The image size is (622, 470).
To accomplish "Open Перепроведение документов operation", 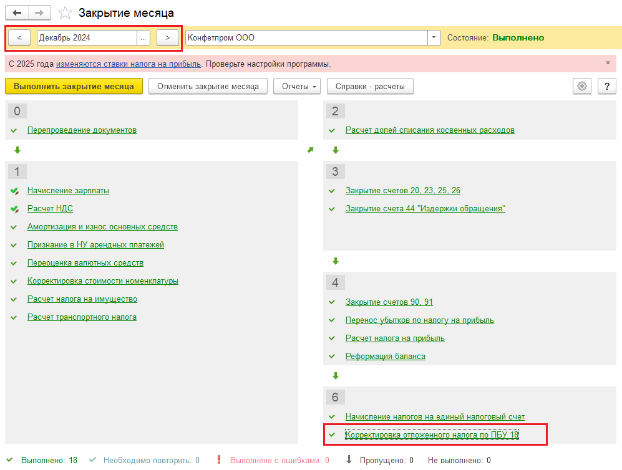I will [x=82, y=130].
